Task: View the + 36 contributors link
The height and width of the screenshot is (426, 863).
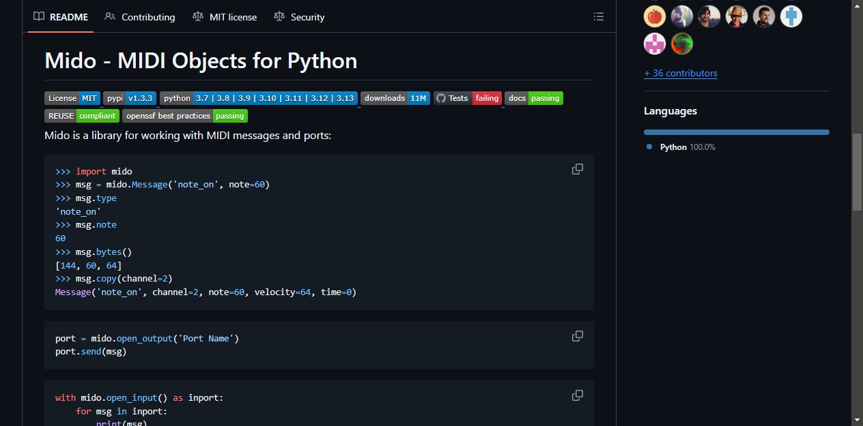Action: [681, 73]
